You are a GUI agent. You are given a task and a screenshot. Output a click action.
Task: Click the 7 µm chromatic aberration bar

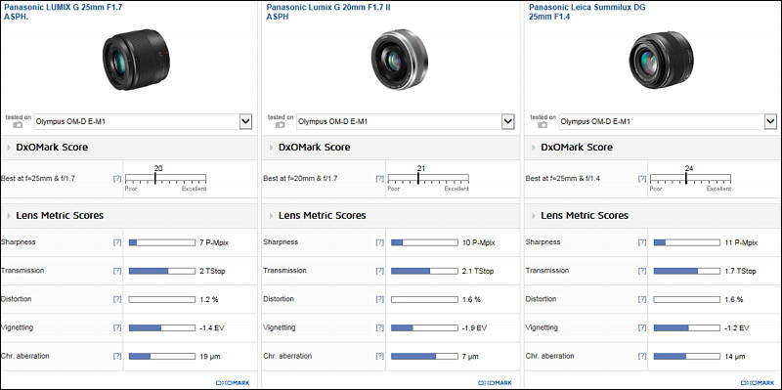click(x=424, y=357)
